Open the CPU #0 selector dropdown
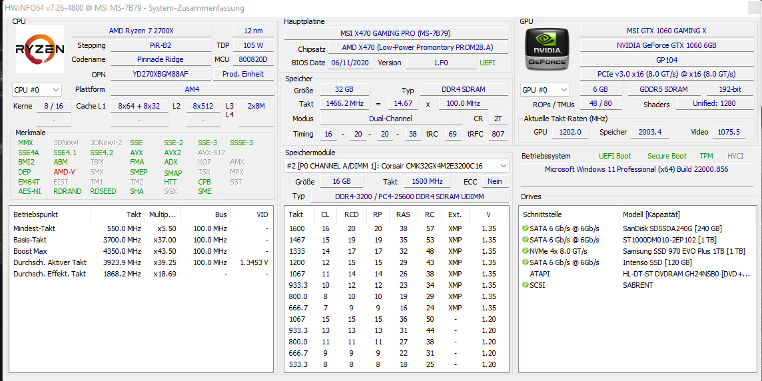Screen dimensions: 762x381 [37, 90]
